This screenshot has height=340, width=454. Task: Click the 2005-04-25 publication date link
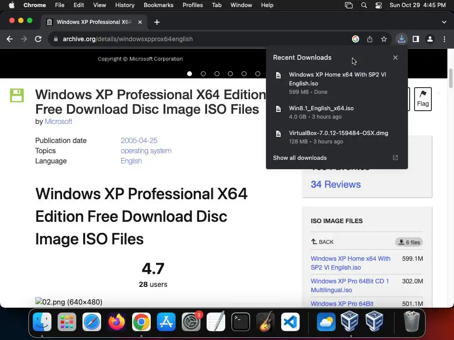pos(139,140)
